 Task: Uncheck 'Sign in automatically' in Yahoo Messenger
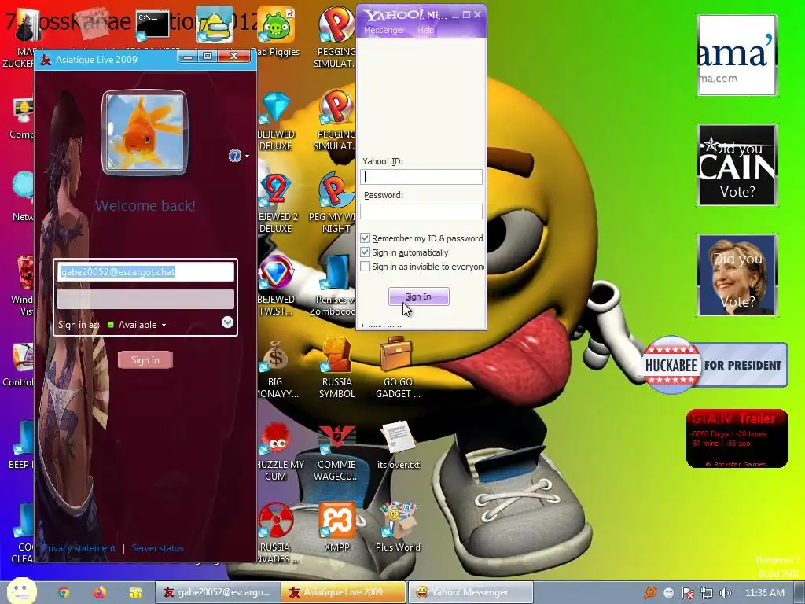(365, 252)
